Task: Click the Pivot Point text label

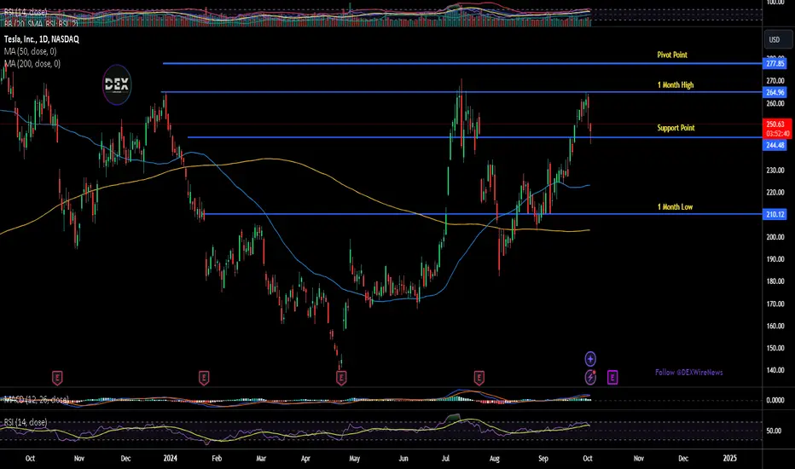Action: [672, 55]
